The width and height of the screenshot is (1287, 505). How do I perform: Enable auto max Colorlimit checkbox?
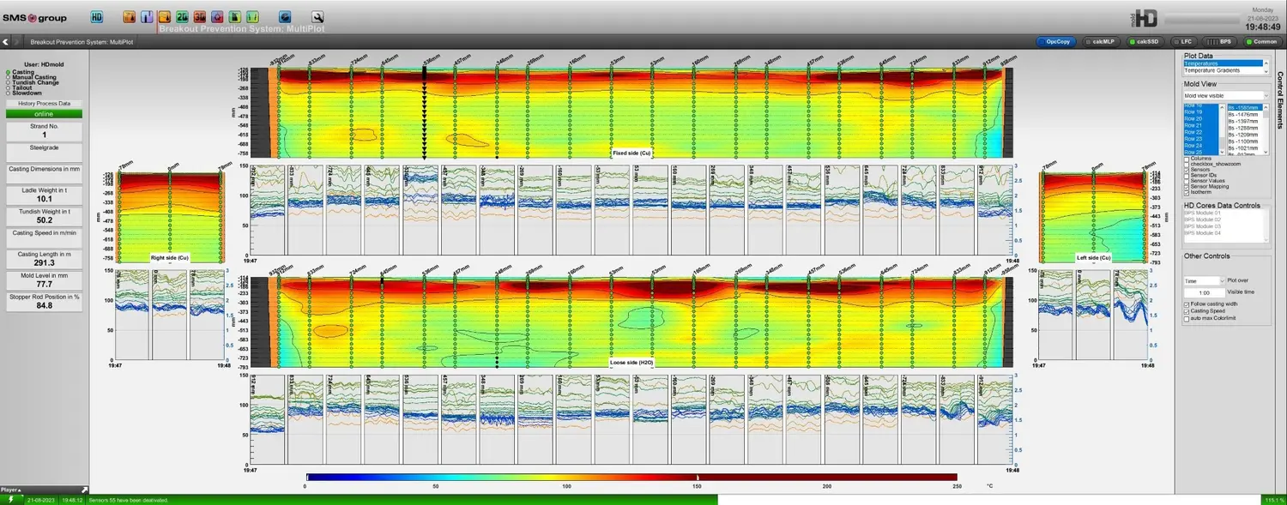(1187, 318)
